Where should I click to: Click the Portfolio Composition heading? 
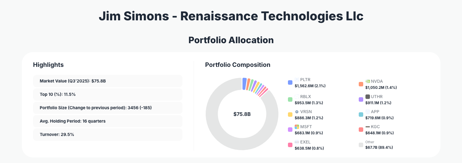pos(238,65)
